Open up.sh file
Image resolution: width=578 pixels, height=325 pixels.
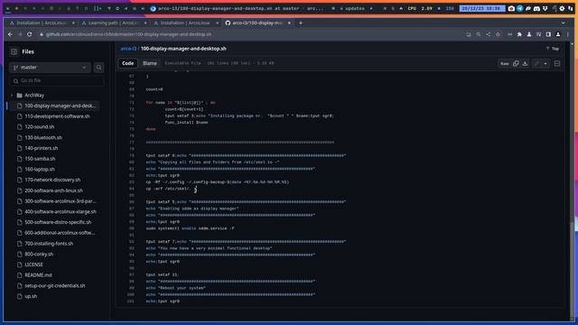31,296
